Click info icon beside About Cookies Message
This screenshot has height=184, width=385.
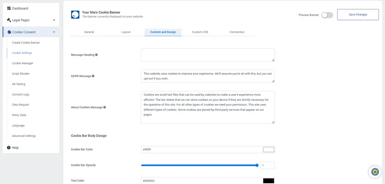(105, 107)
